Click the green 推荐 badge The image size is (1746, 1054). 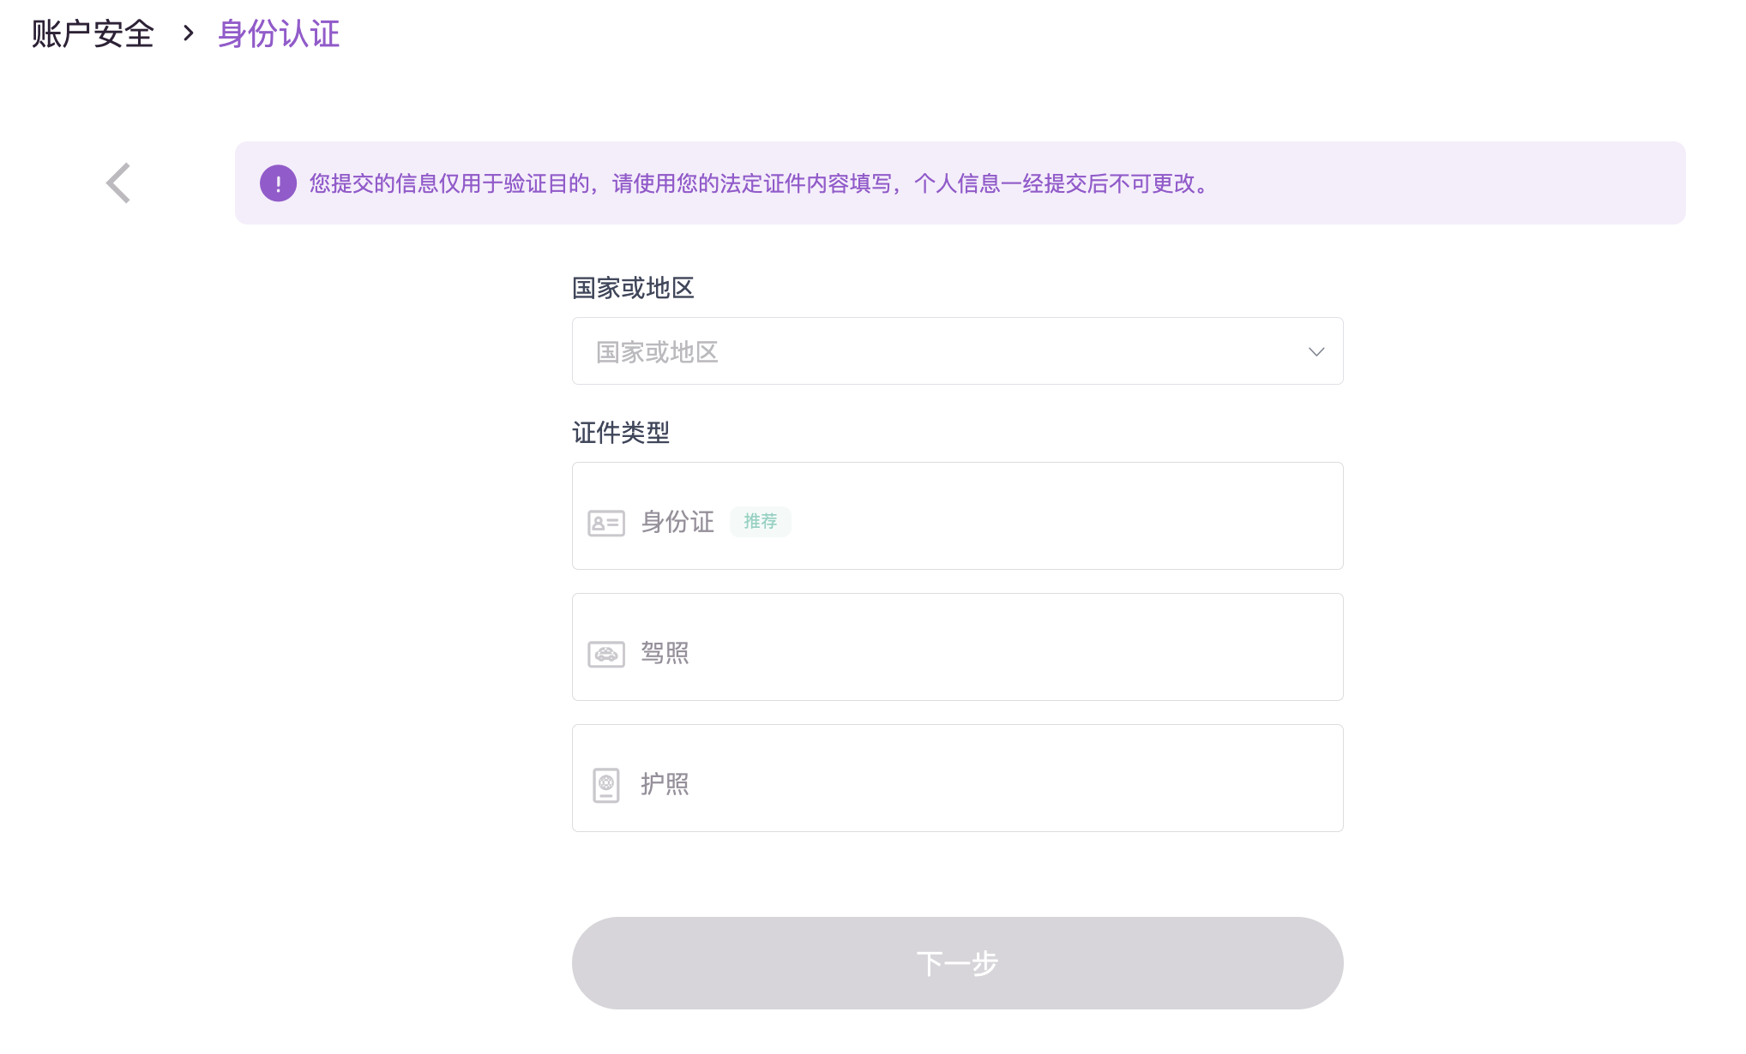760,521
